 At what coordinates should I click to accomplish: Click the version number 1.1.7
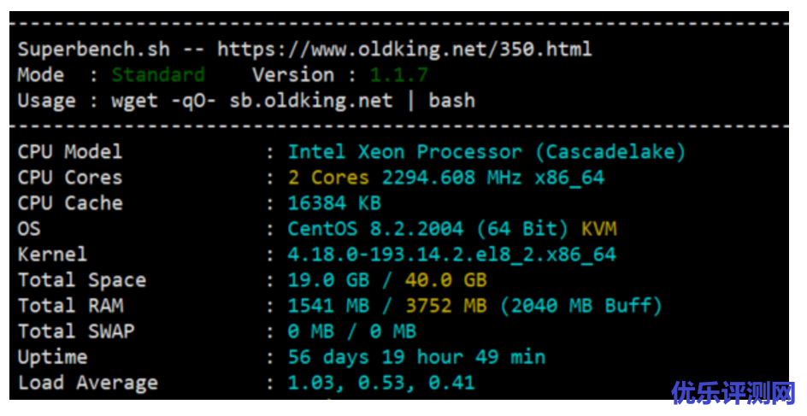(398, 75)
